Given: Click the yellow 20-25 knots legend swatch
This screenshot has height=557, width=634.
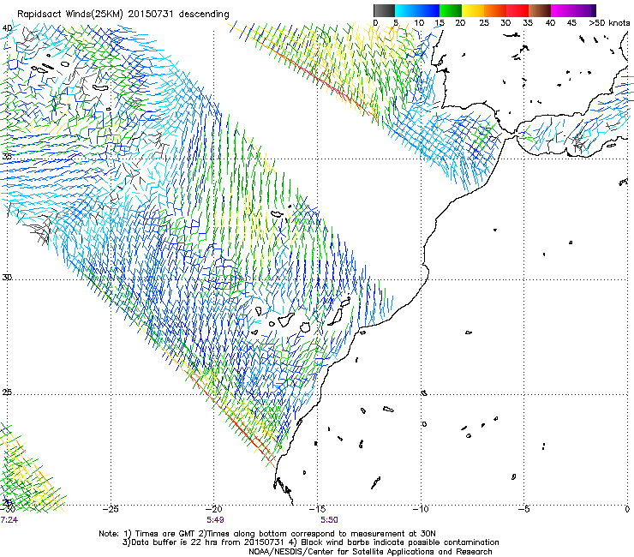Looking at the screenshot, I should pyautogui.click(x=473, y=10).
